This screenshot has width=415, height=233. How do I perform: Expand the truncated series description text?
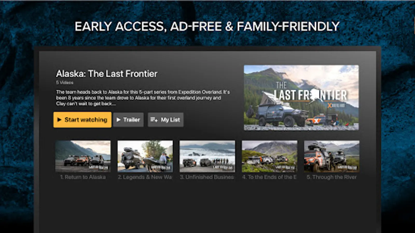(143, 98)
